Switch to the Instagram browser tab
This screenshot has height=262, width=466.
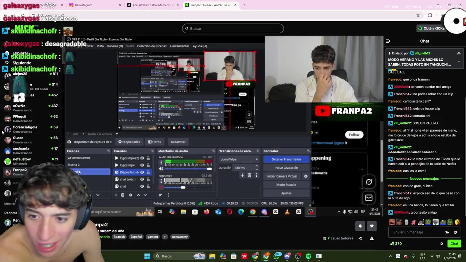(x=95, y=5)
